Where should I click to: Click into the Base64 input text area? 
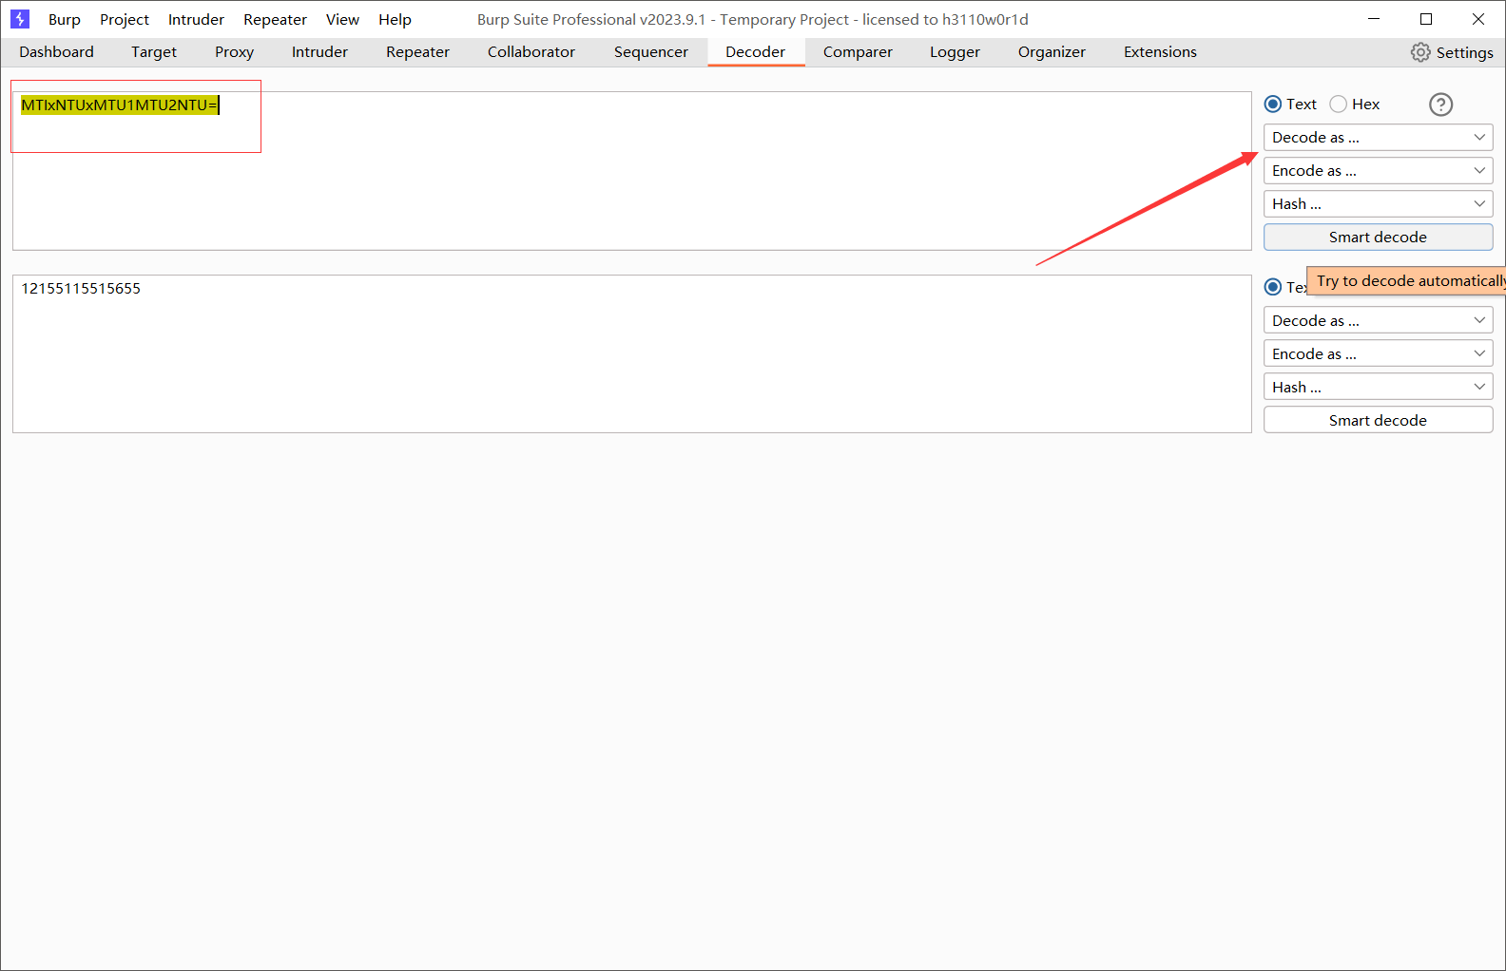coord(631,171)
